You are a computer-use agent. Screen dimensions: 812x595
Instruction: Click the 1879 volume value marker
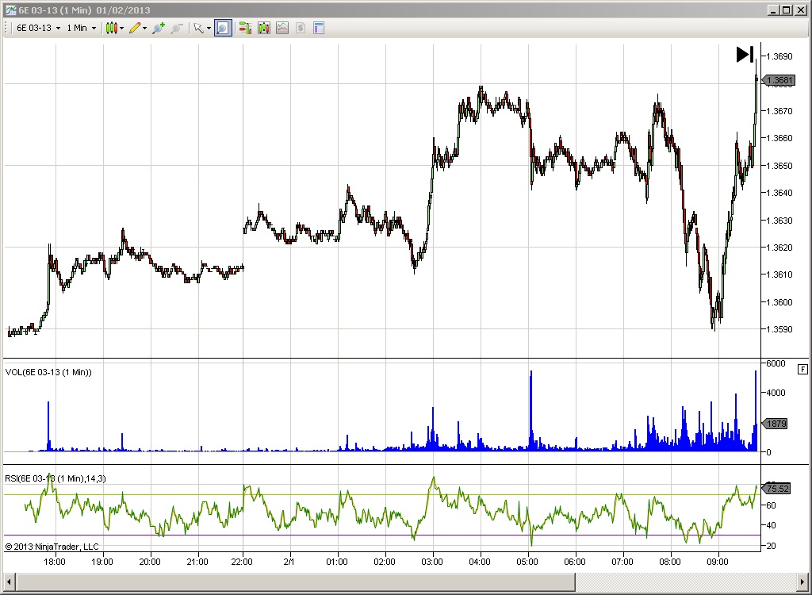[x=776, y=424]
